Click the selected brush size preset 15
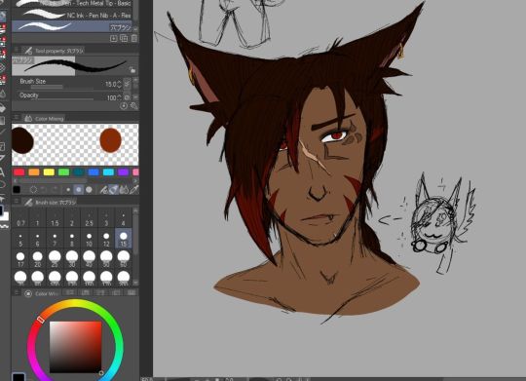The width and height of the screenshot is (526, 381). [123, 239]
